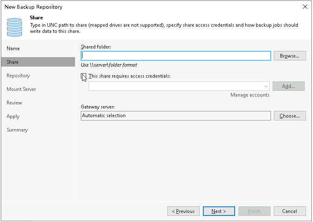
Task: Click Choose for gateway server
Action: click(289, 116)
